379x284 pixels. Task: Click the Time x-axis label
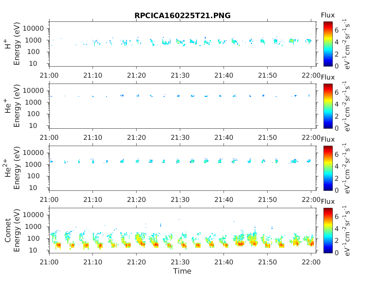[182, 271]
